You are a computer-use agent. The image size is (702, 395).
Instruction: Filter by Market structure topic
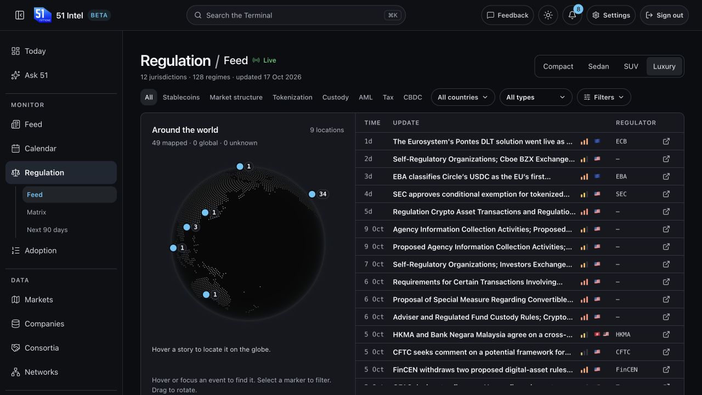point(236,97)
